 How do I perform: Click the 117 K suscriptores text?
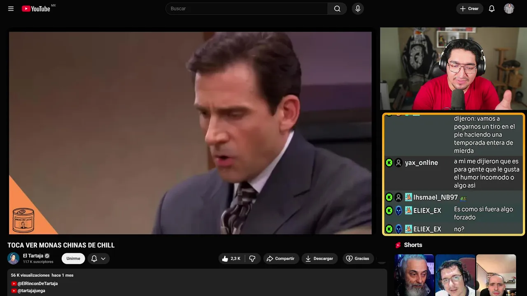click(x=38, y=262)
